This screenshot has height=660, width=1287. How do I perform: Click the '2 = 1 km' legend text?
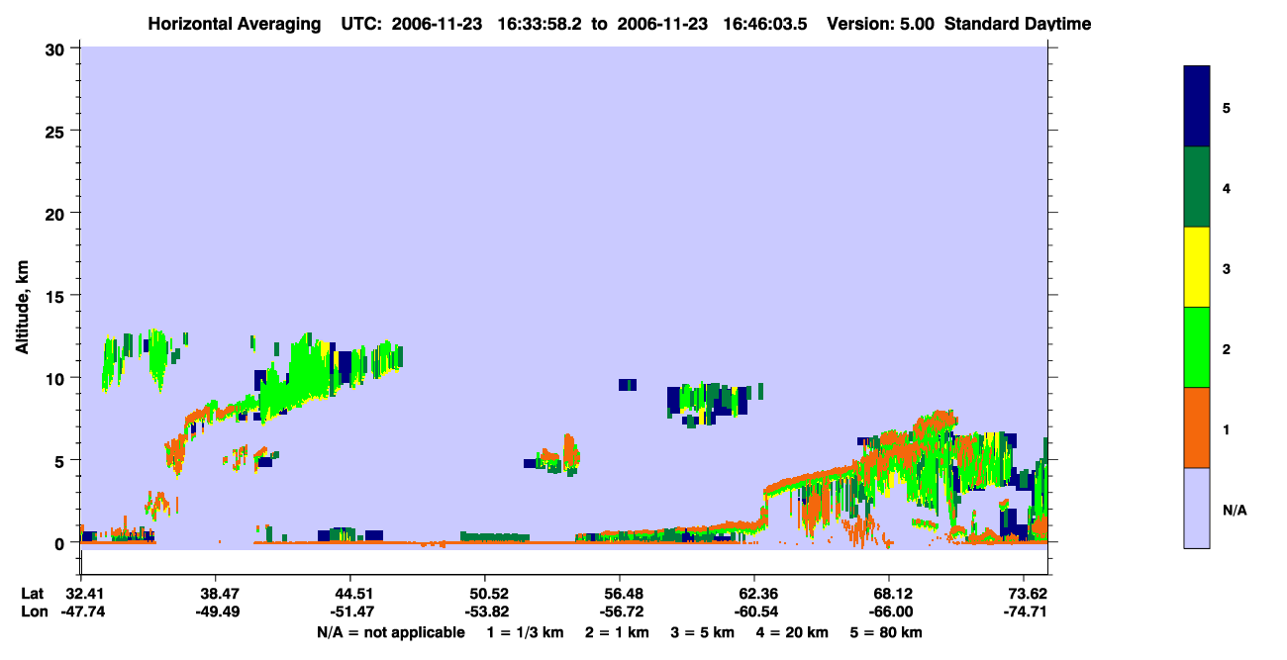[617, 632]
